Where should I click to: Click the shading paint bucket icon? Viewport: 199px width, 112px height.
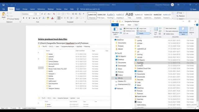pyautogui.click(x=77, y=18)
